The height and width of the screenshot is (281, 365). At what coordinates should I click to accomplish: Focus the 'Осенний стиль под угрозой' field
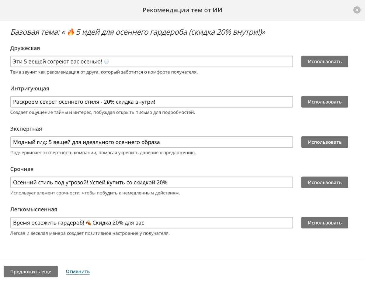click(x=151, y=182)
